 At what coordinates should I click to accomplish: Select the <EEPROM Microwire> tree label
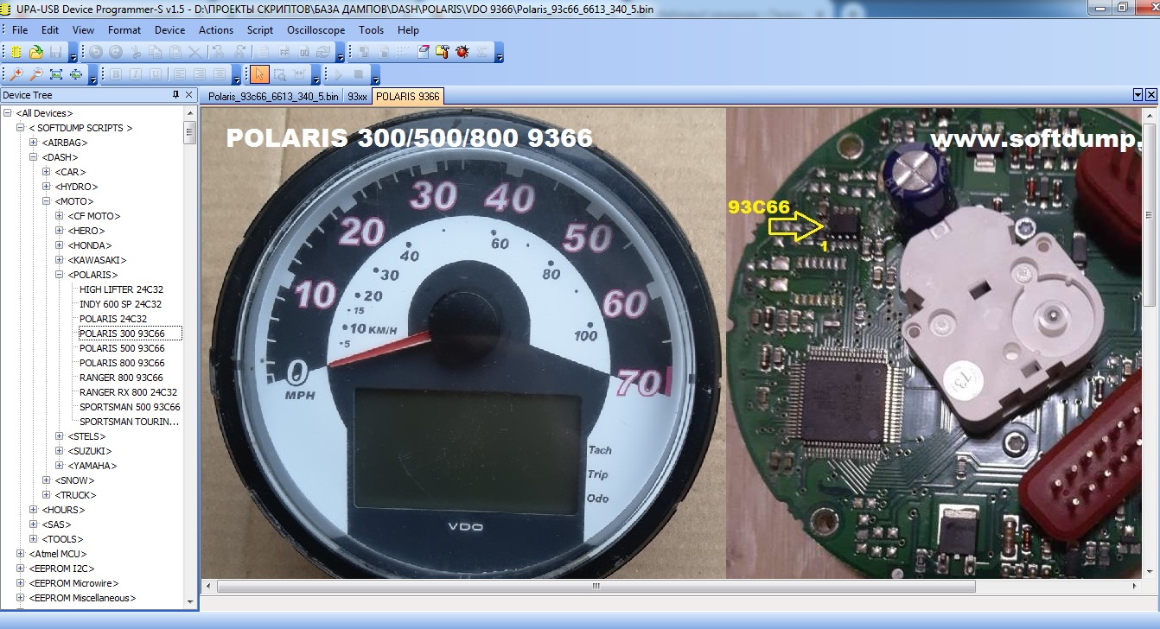(x=73, y=583)
